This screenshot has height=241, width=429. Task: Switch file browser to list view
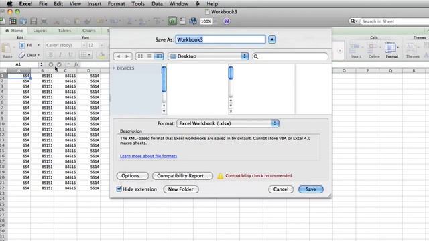149,56
